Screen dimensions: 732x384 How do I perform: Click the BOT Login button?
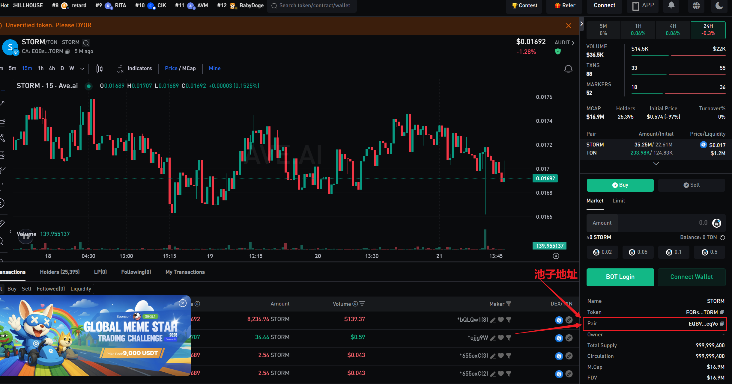click(x=620, y=277)
